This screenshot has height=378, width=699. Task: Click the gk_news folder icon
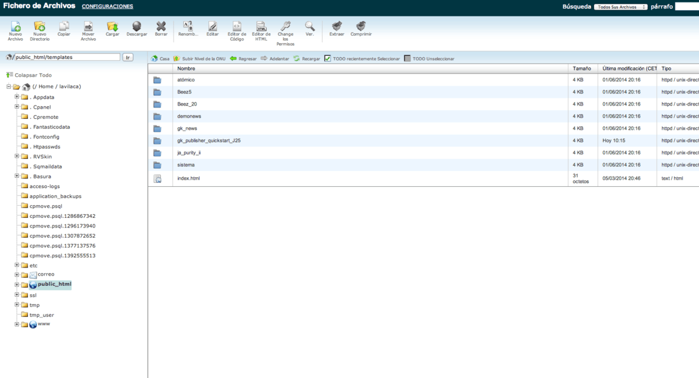click(x=158, y=128)
